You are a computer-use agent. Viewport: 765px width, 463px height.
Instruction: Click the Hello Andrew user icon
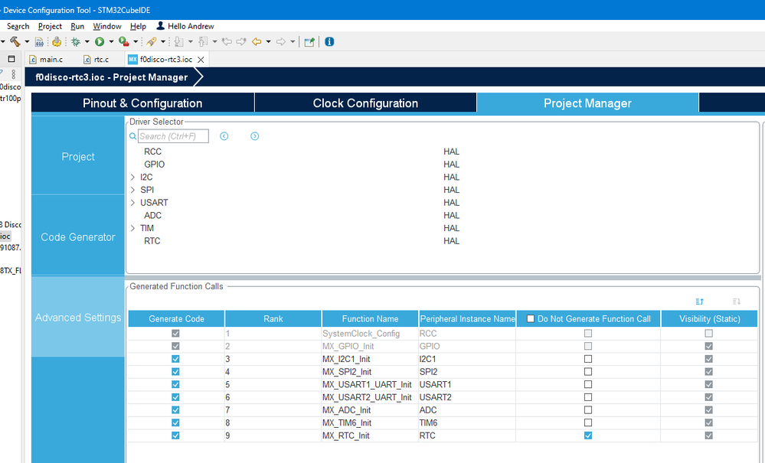160,26
